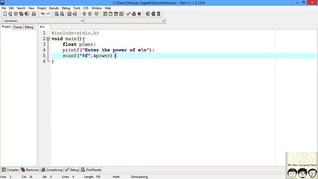Open the Debug menu in menu bar
Screen dimensions: 318x179
pyautogui.click(x=66, y=8)
